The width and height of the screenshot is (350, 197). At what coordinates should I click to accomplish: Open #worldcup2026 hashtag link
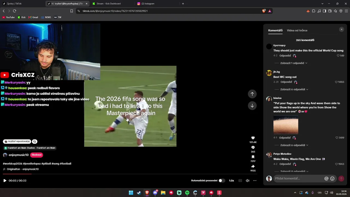click(x=13, y=164)
